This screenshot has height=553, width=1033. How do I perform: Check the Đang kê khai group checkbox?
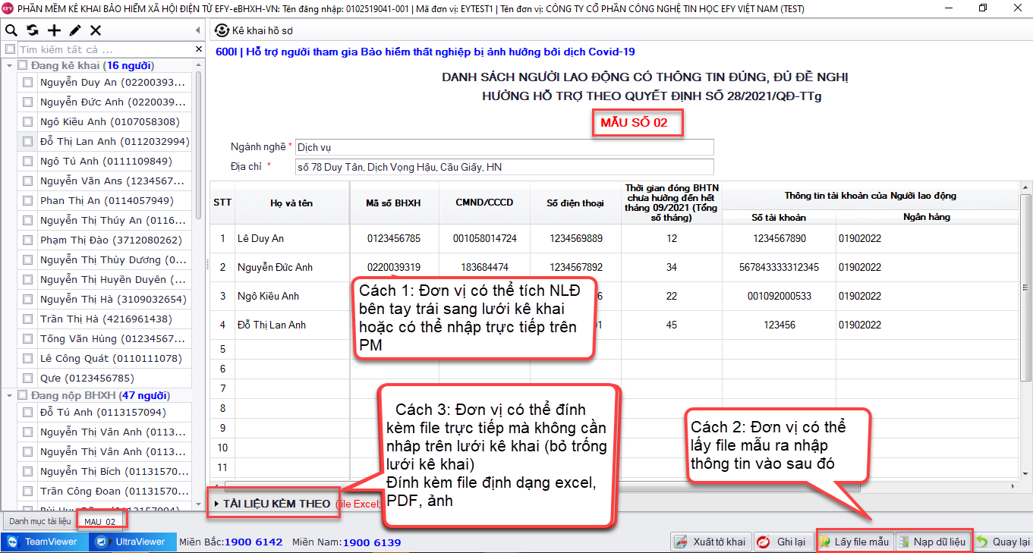coord(22,65)
